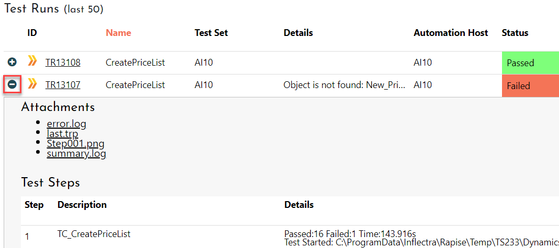This screenshot has width=559, height=248.
Task: Click the arrow icon beside TR13107
Action: tap(32, 84)
